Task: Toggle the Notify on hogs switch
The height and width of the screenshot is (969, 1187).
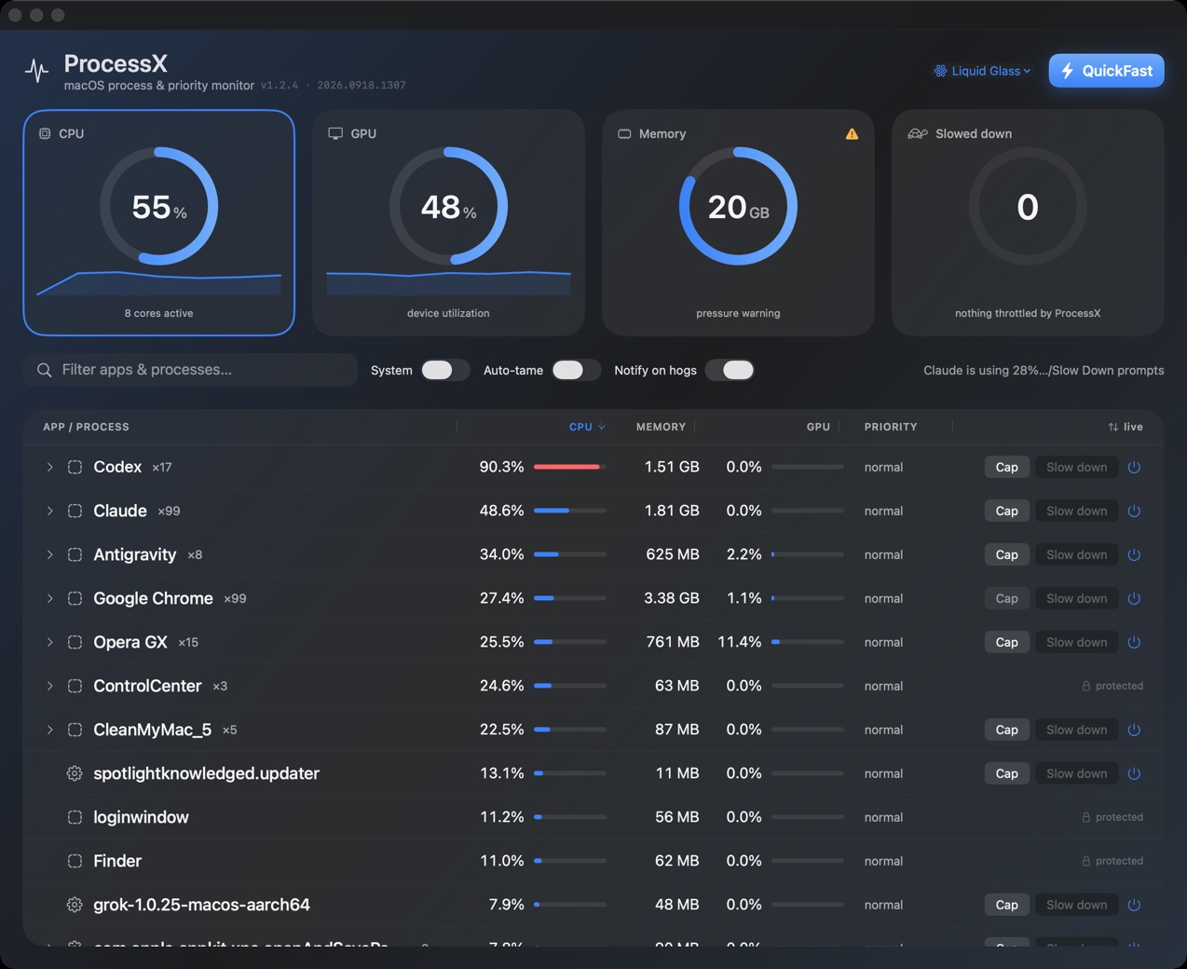Action: pyautogui.click(x=730, y=370)
